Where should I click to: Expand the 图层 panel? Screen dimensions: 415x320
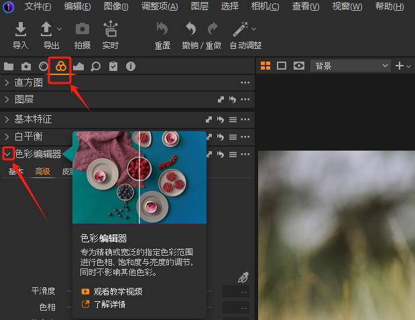click(7, 100)
